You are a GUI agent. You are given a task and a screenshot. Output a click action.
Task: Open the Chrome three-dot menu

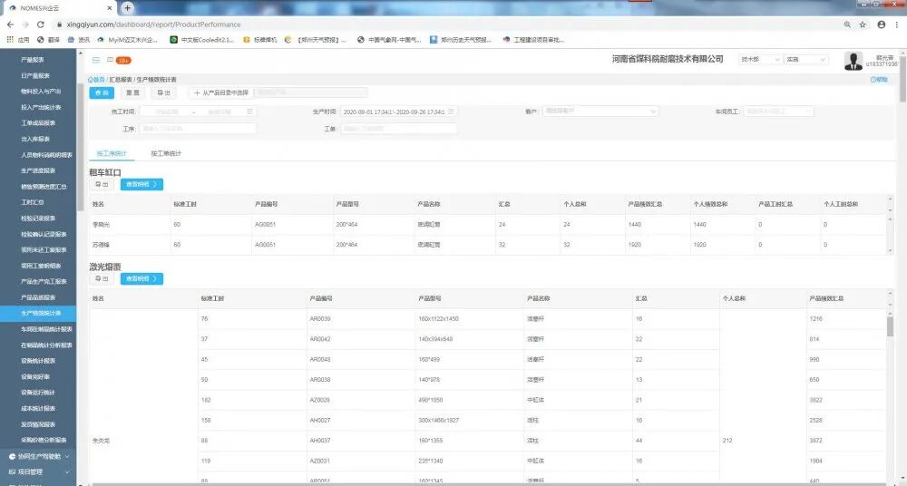pyautogui.click(x=897, y=24)
